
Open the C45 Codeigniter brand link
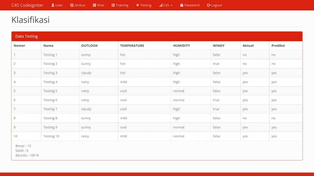[27, 5]
